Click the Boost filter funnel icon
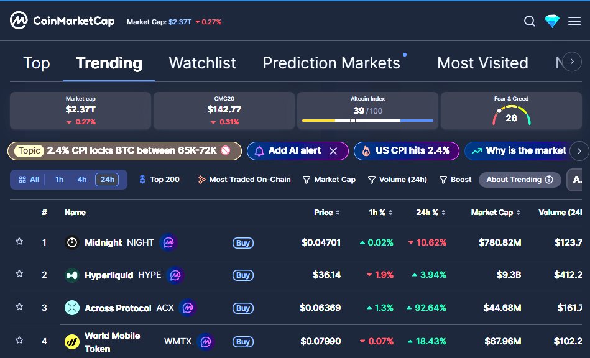This screenshot has width=590, height=358. pos(443,180)
